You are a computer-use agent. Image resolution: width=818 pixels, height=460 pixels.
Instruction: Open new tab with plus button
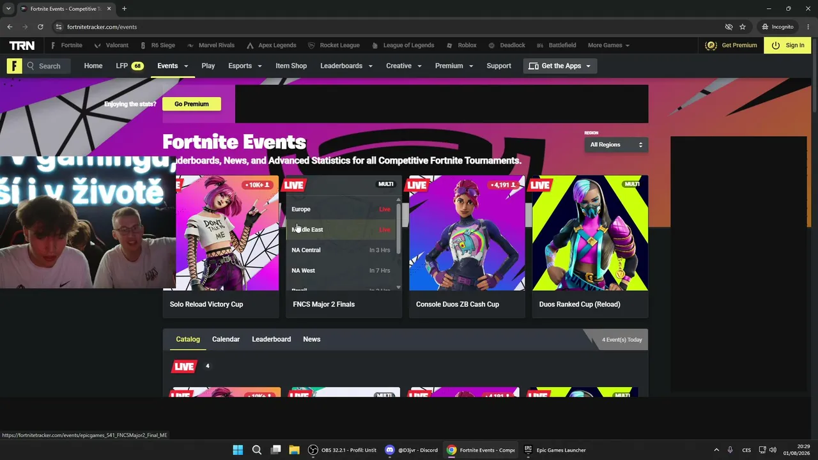coord(124,9)
